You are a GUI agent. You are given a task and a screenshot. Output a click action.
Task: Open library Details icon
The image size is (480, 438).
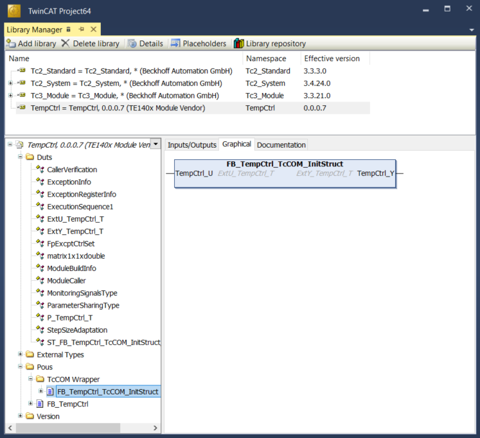(x=132, y=44)
